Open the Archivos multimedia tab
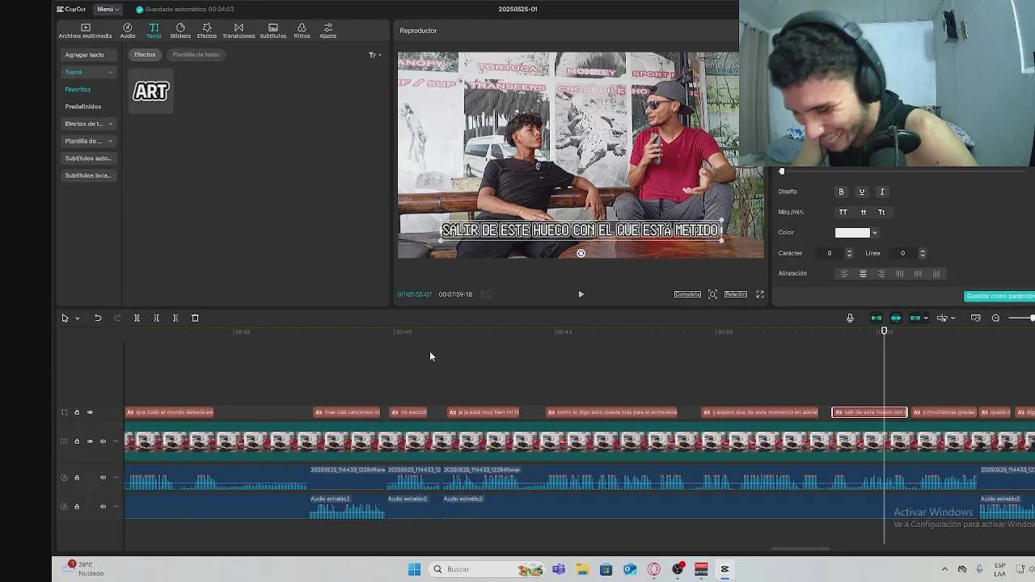 pos(85,31)
